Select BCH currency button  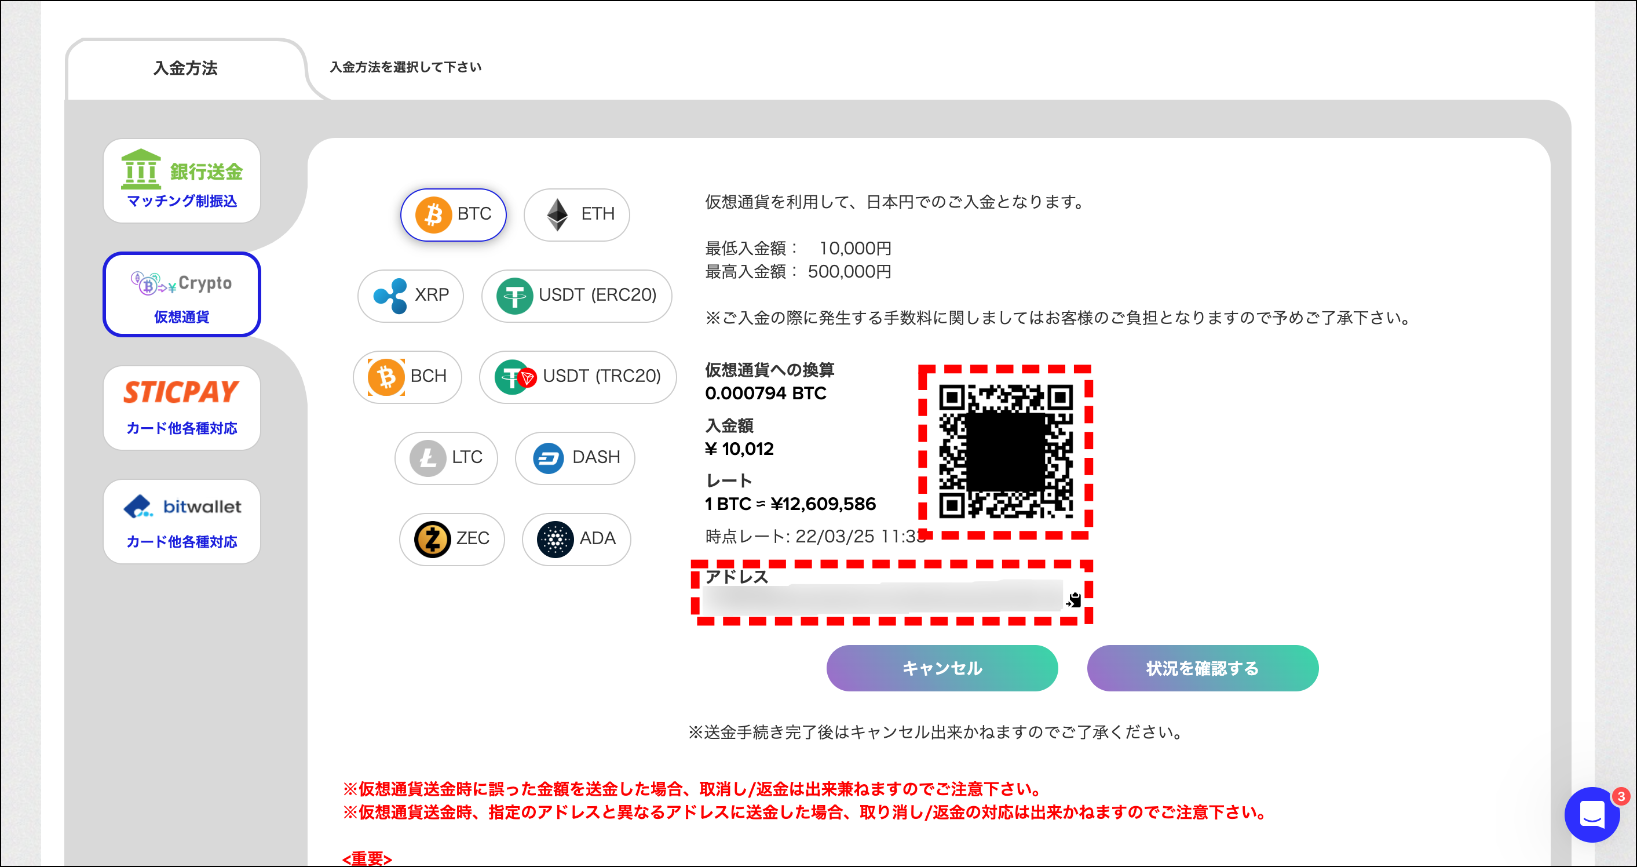407,377
